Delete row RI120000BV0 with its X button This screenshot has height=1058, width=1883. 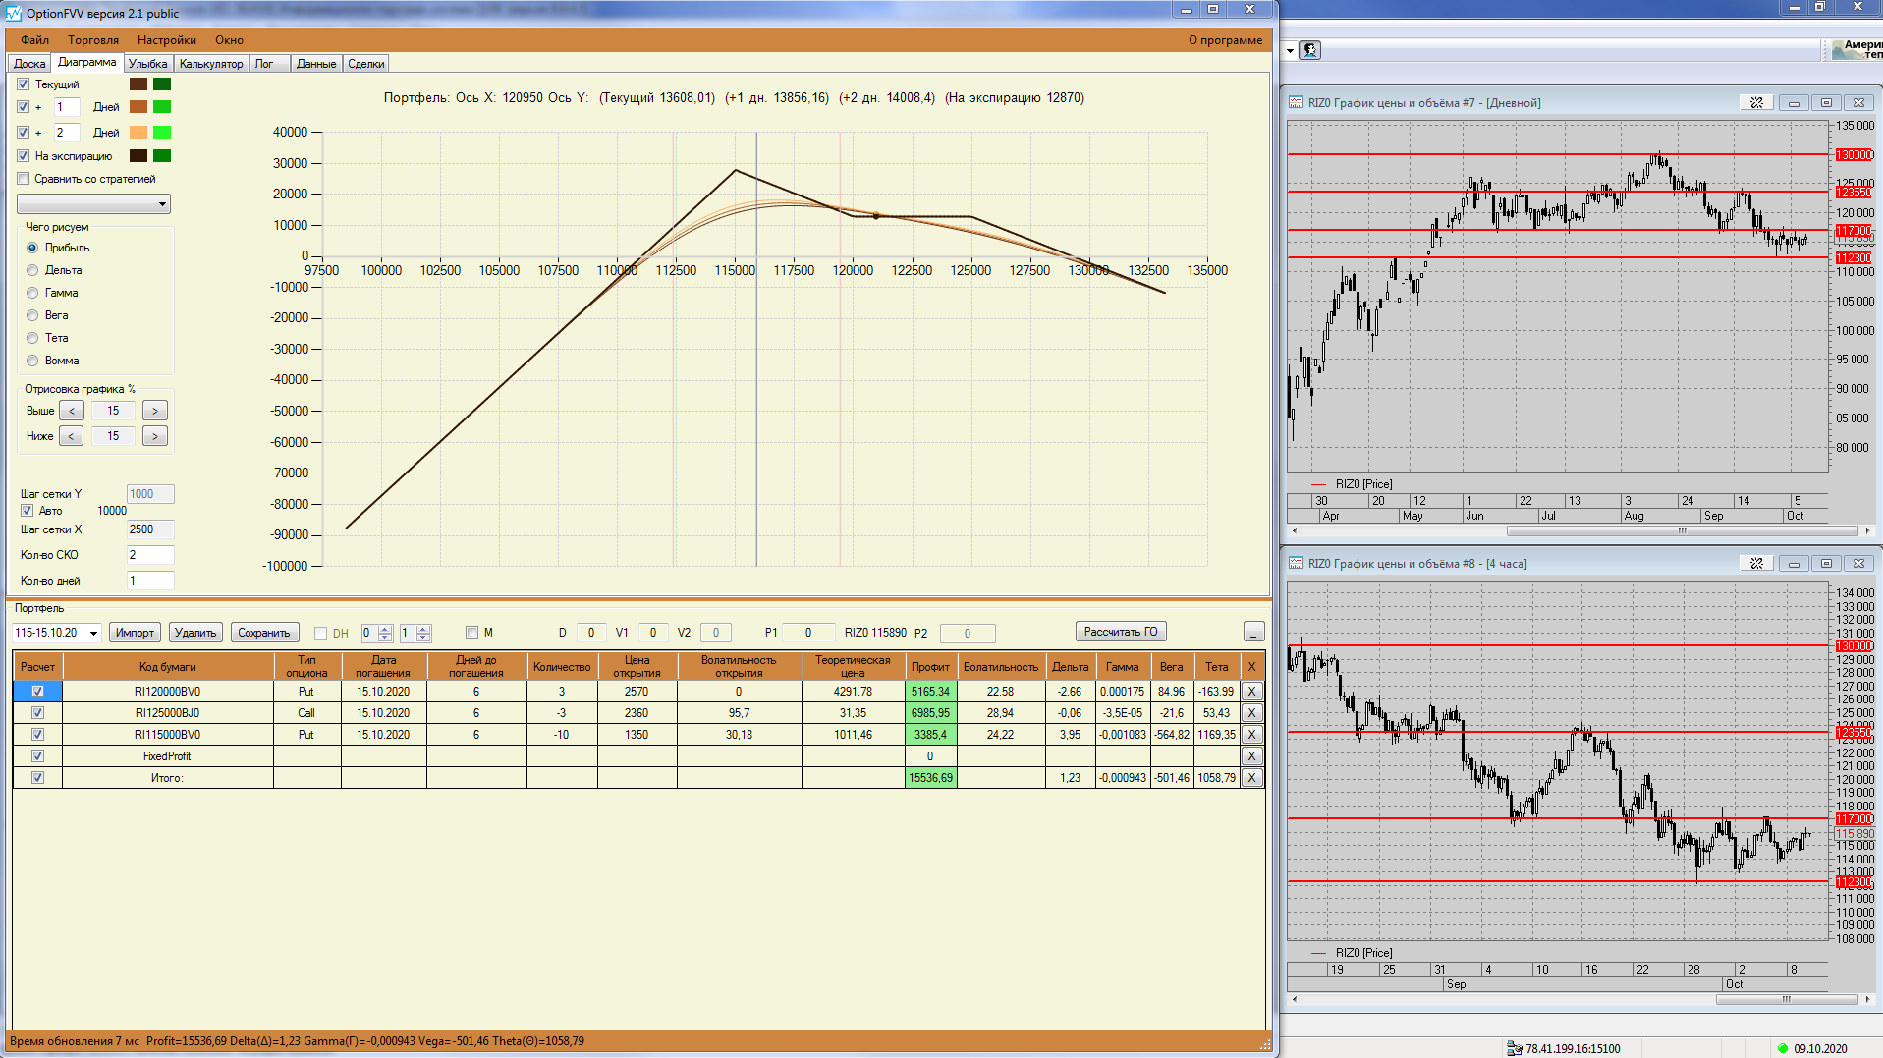(1251, 692)
